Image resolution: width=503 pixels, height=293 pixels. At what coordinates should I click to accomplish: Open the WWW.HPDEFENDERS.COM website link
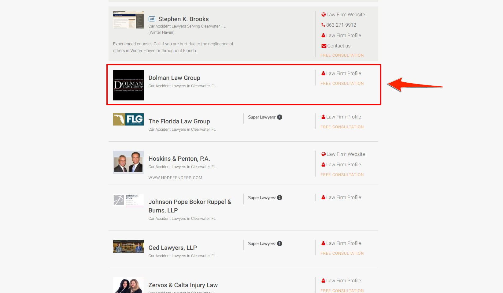175,178
